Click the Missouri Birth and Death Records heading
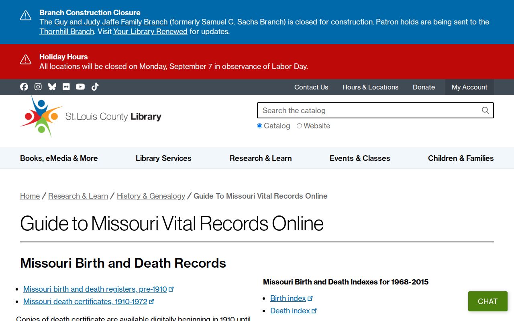 [x=123, y=263]
